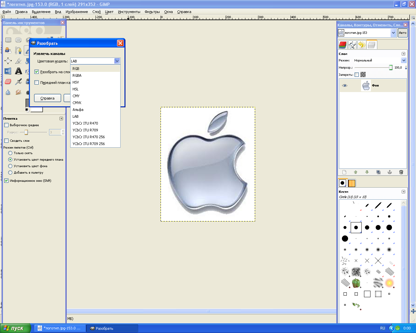The height and width of the screenshot is (333, 416).
Task: Open the Цвет menu
Action: pyautogui.click(x=109, y=12)
